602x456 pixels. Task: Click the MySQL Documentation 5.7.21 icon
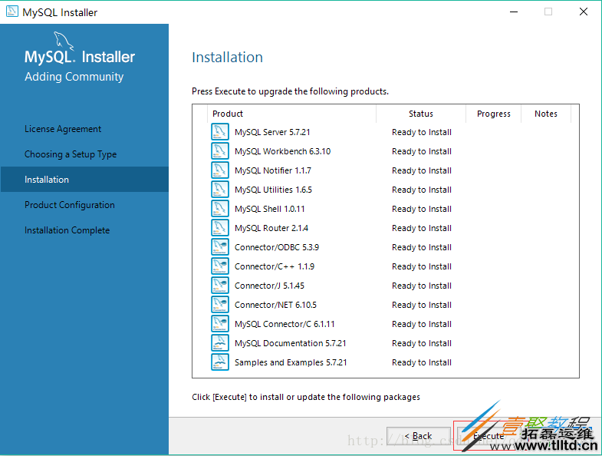220,343
